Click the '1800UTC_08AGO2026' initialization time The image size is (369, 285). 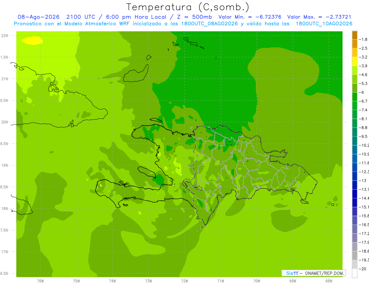coord(209,24)
